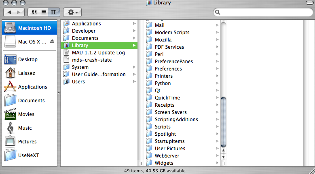This screenshot has height=174, width=315.
Task: Select the Screen Savers folder
Action: tap(182, 112)
